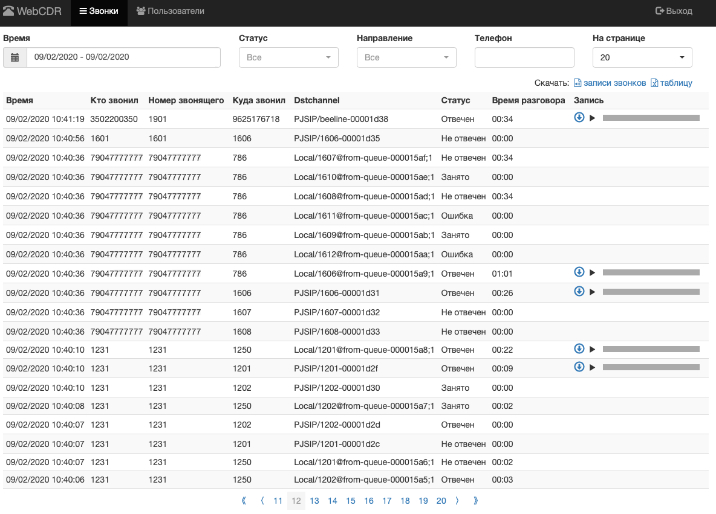716x514 pixels.
Task: Go to page 11
Action: click(x=278, y=501)
